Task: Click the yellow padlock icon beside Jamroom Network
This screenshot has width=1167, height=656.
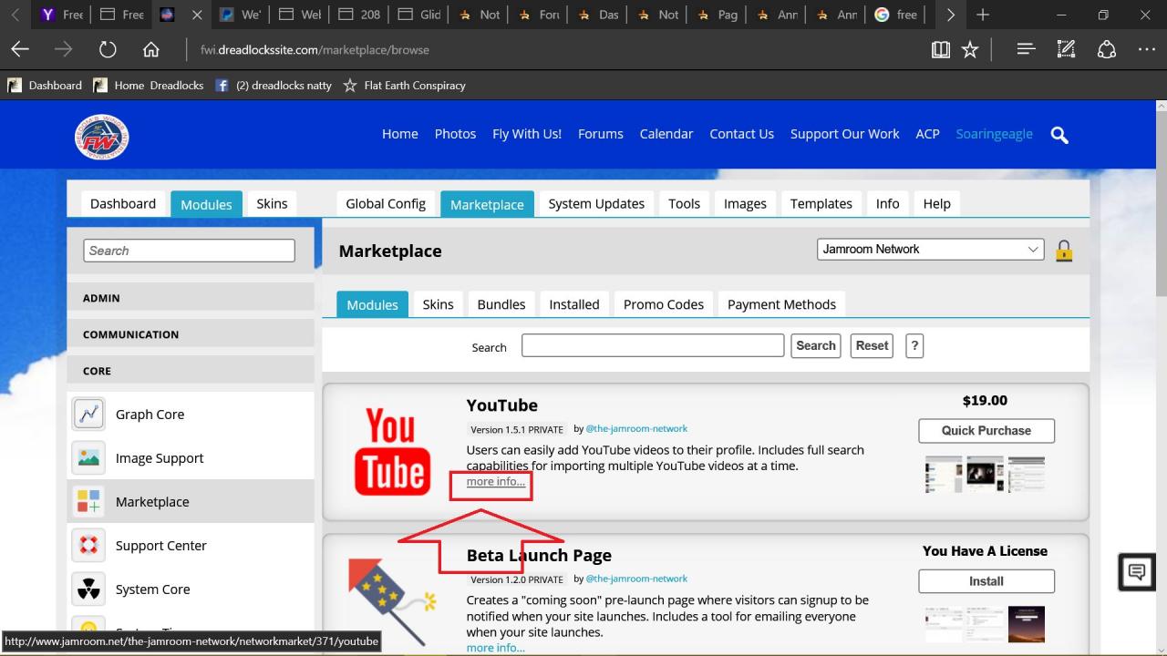Action: (1063, 251)
